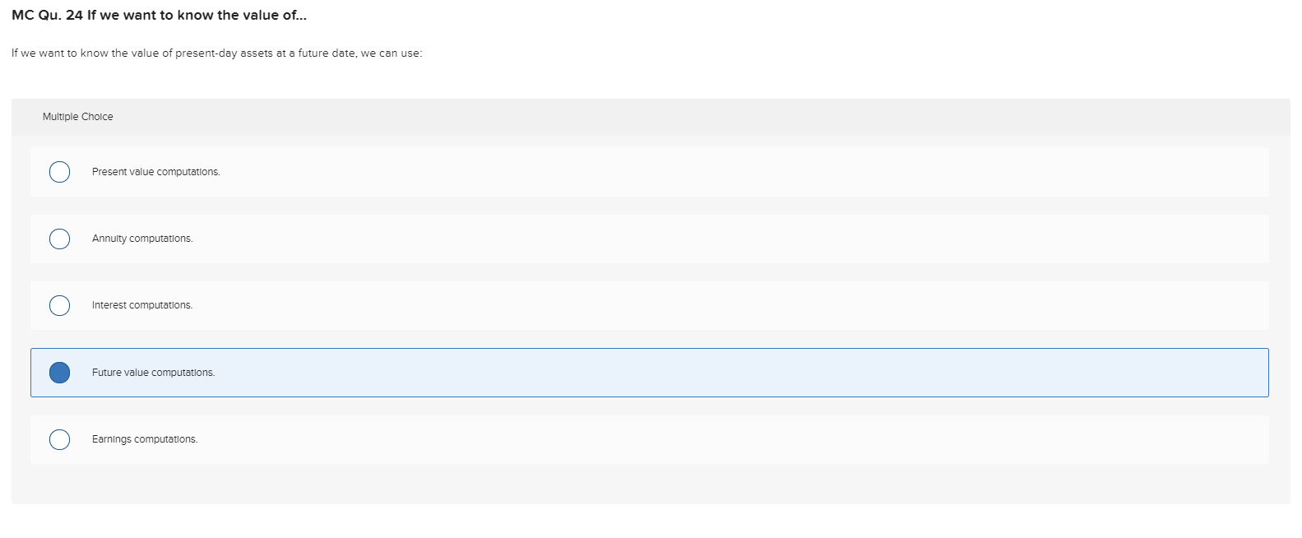Click the "Multiple Choice" section header
Viewport: 1302px width, 538px height.
click(x=78, y=116)
